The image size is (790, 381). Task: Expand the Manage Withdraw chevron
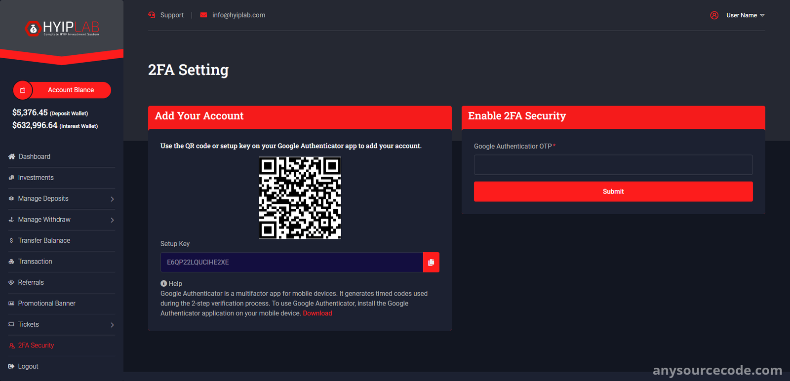(x=112, y=220)
